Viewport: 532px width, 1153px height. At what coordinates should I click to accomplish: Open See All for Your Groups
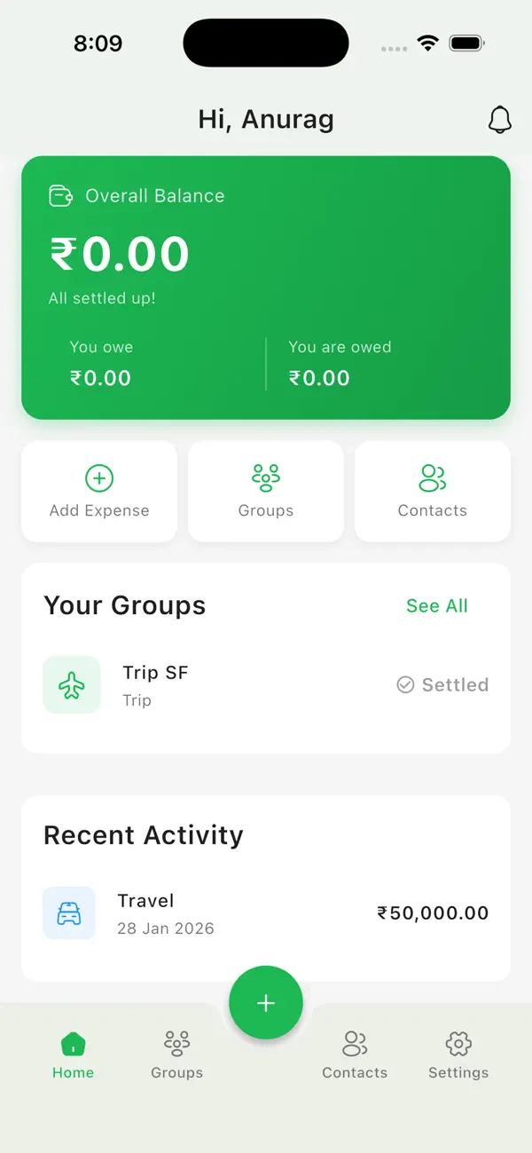[436, 605]
